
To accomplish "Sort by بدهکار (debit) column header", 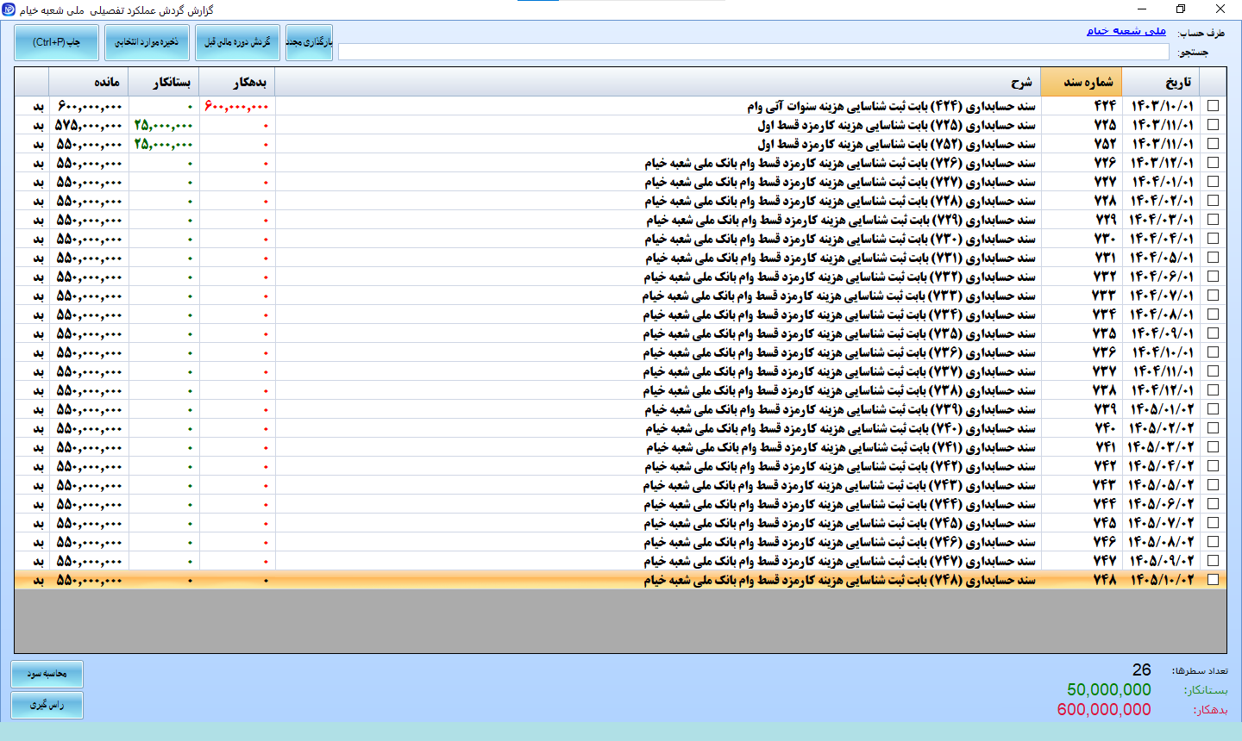I will coord(237,82).
